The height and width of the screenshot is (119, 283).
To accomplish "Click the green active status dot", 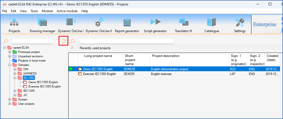I will [71, 69].
